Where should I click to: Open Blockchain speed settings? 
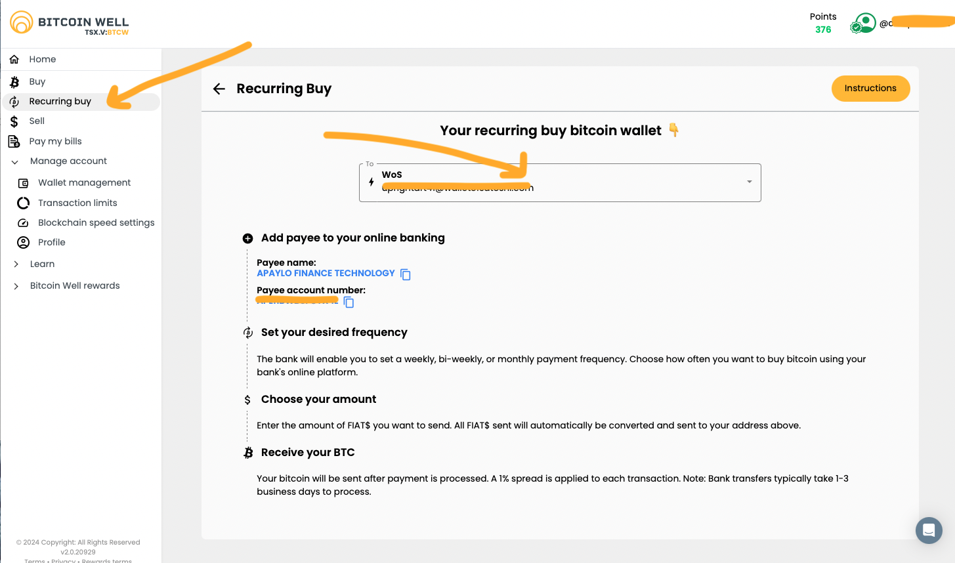[96, 223]
